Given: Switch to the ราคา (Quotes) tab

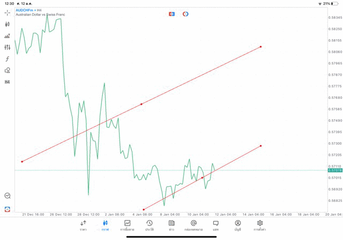Looking at the screenshot, I should click(x=83, y=225).
